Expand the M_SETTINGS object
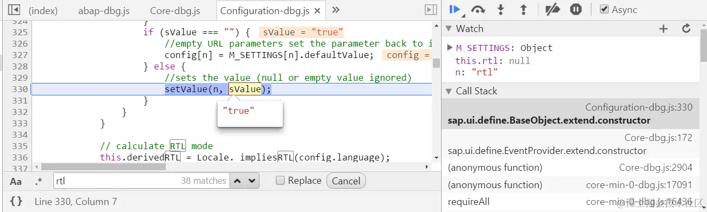Image resolution: width=707 pixels, height=212 pixels. [450, 48]
